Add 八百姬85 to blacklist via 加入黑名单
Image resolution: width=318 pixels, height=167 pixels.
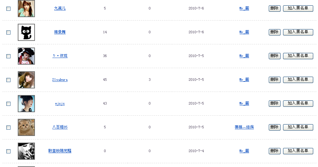pos(298,127)
